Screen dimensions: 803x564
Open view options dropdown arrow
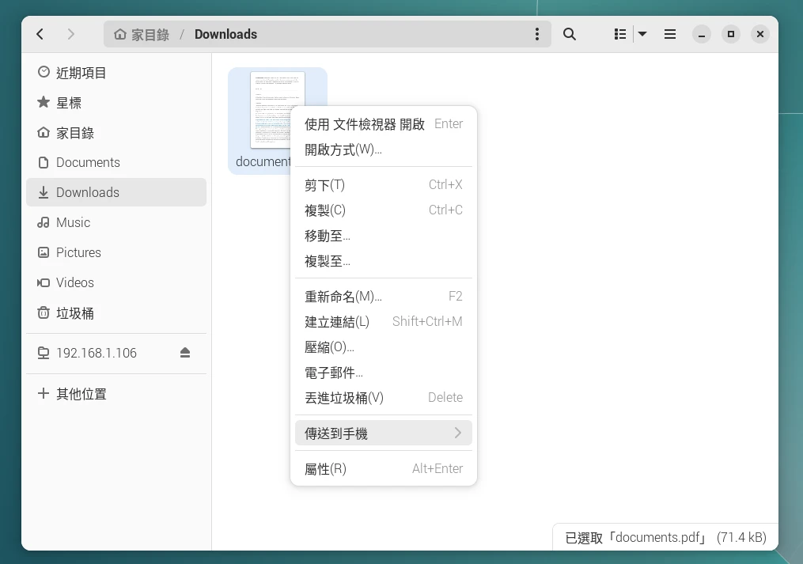642,34
